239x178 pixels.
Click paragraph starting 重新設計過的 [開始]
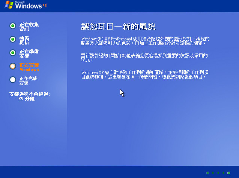tap(144, 58)
